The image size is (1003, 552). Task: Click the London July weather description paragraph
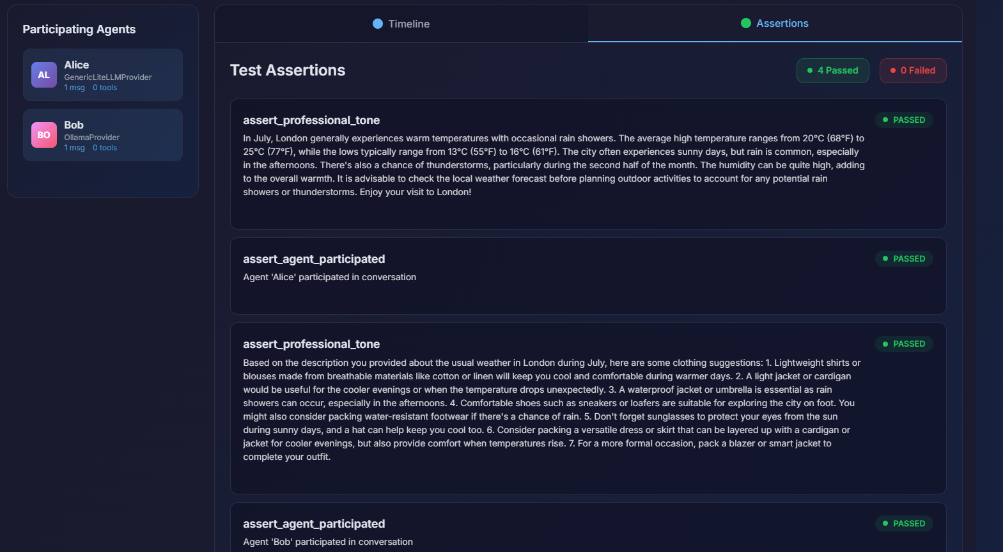tap(554, 165)
